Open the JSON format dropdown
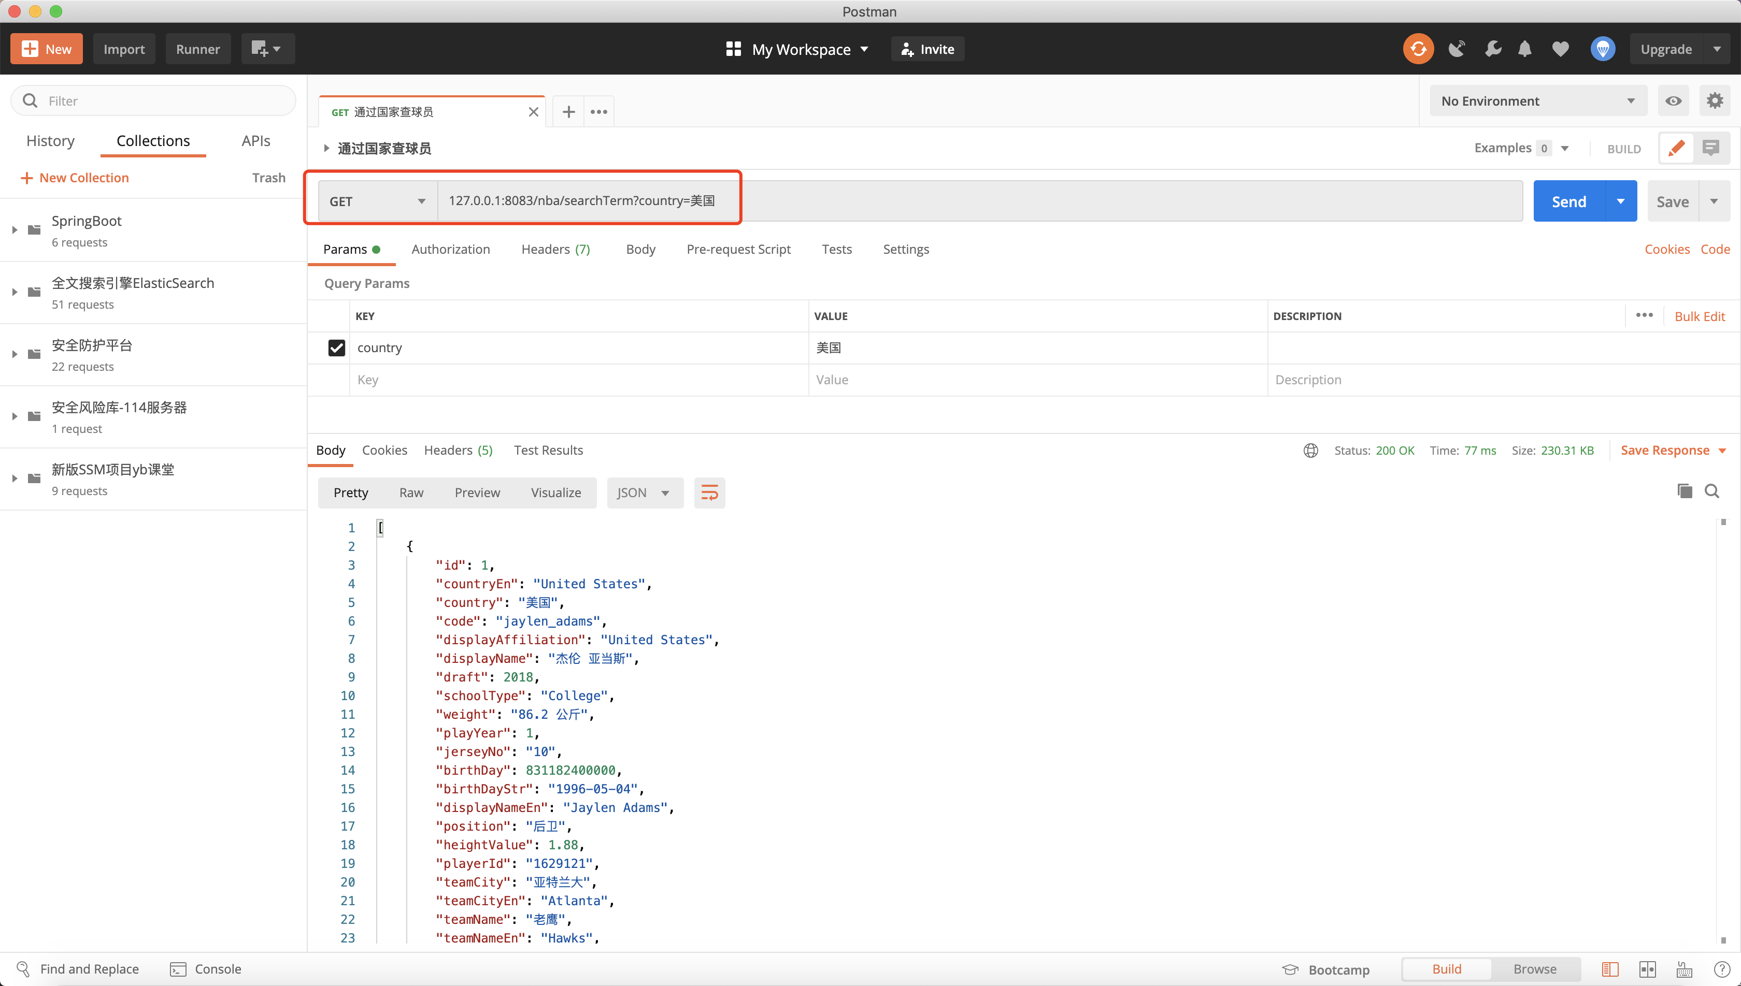Image resolution: width=1741 pixels, height=986 pixels. point(644,492)
